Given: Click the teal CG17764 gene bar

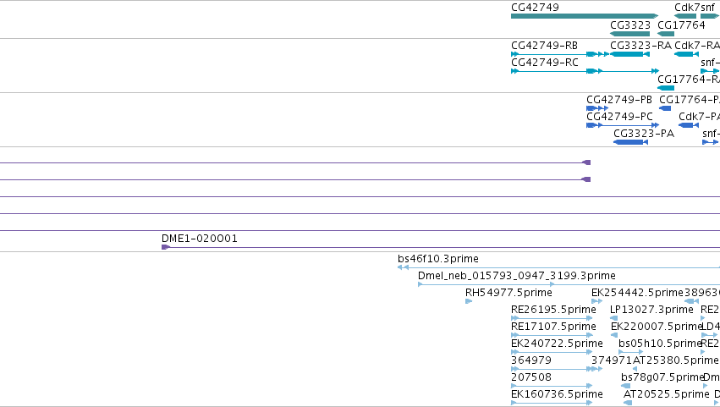Looking at the screenshot, I should (x=666, y=34).
